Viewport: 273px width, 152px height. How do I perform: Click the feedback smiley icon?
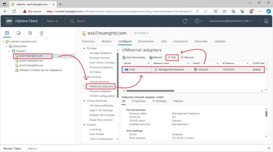[266, 21]
